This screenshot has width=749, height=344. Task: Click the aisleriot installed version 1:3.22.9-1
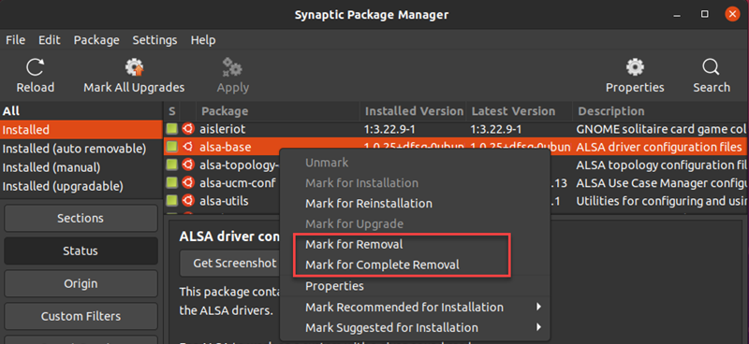point(389,129)
